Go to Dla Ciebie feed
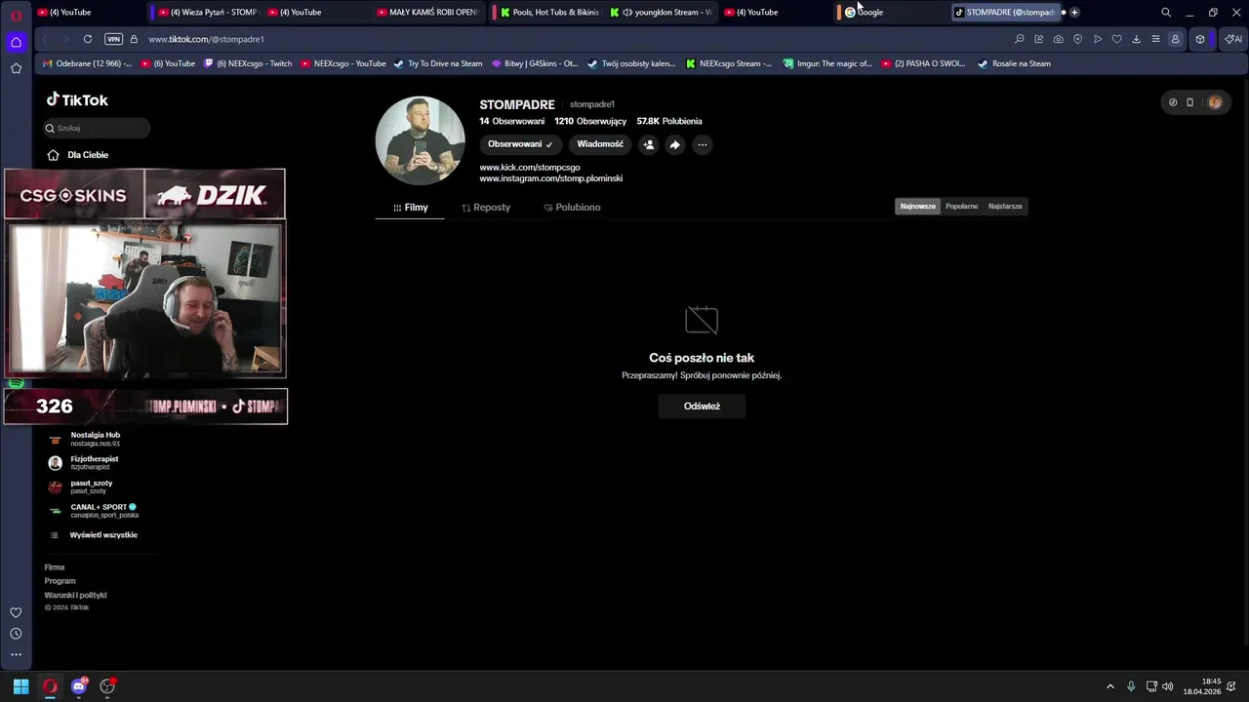The width and height of the screenshot is (1249, 702). [x=78, y=155]
